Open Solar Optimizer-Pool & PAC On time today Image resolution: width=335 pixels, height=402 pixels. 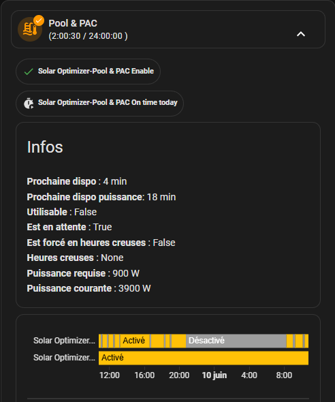[99, 103]
